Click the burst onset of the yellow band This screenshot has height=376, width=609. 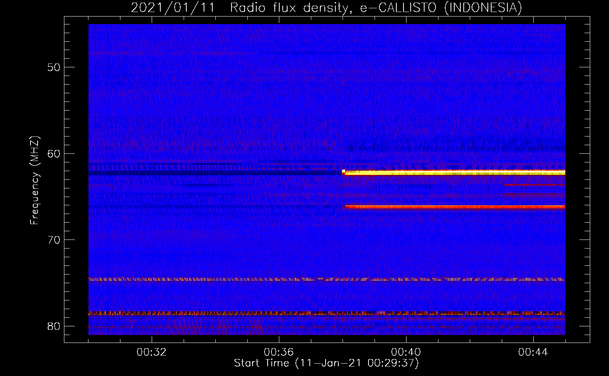tap(344, 172)
